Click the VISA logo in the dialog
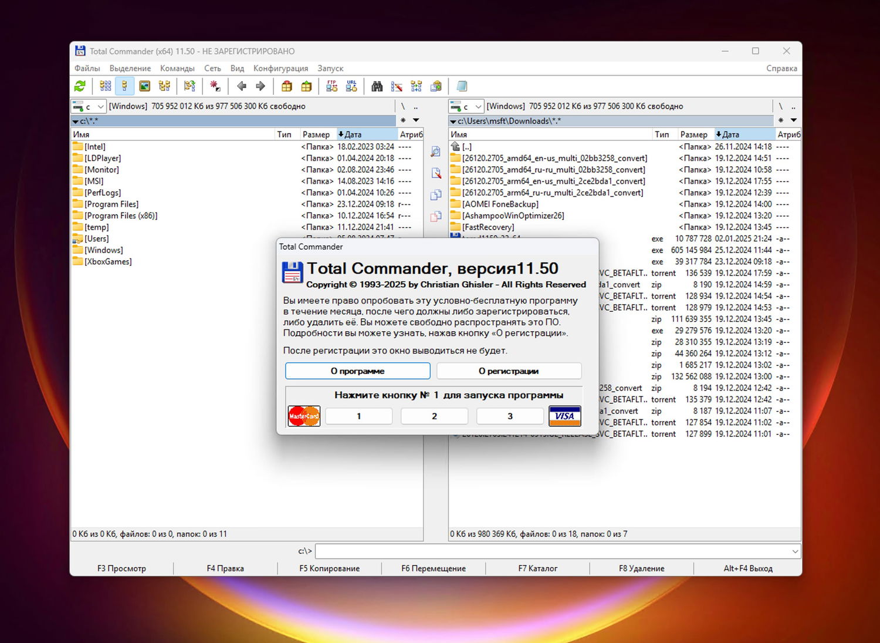The height and width of the screenshot is (643, 880). (x=565, y=416)
